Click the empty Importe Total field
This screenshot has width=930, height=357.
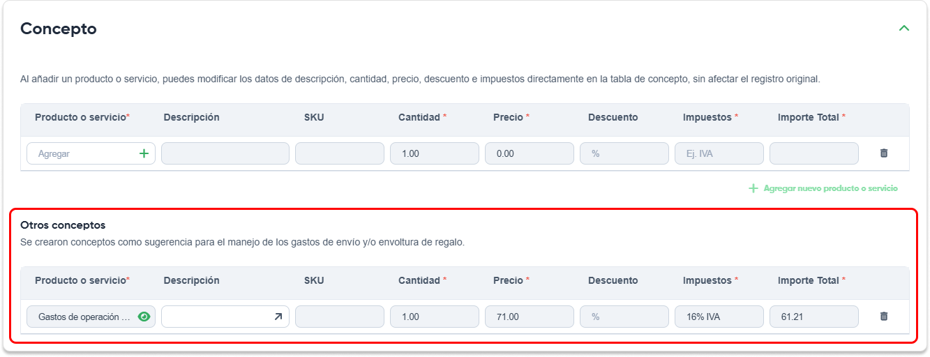(814, 153)
